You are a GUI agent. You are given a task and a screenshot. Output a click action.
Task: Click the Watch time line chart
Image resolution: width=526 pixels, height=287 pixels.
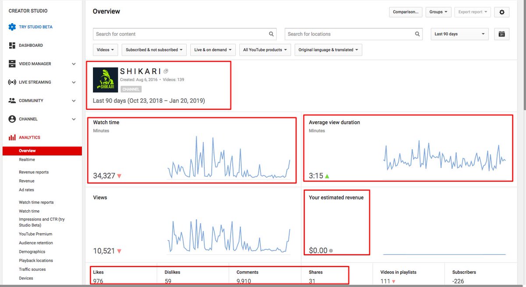[228, 157]
